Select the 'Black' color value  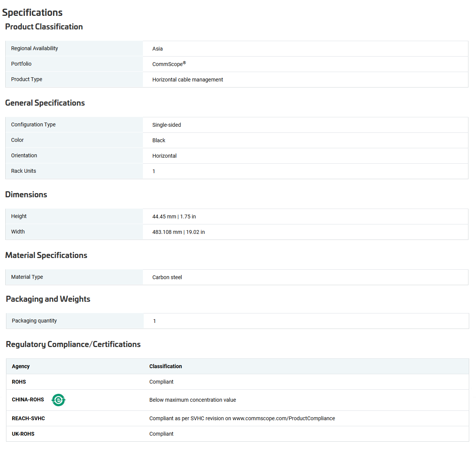coord(159,140)
